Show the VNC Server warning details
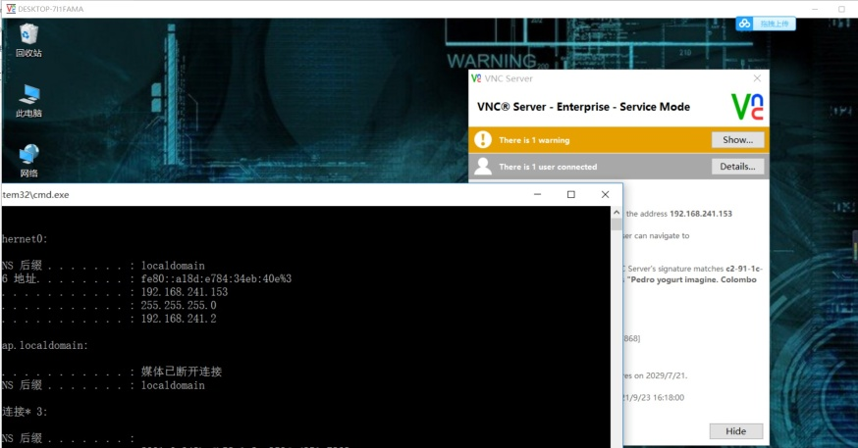Viewport: 858px width, 448px height. click(737, 140)
